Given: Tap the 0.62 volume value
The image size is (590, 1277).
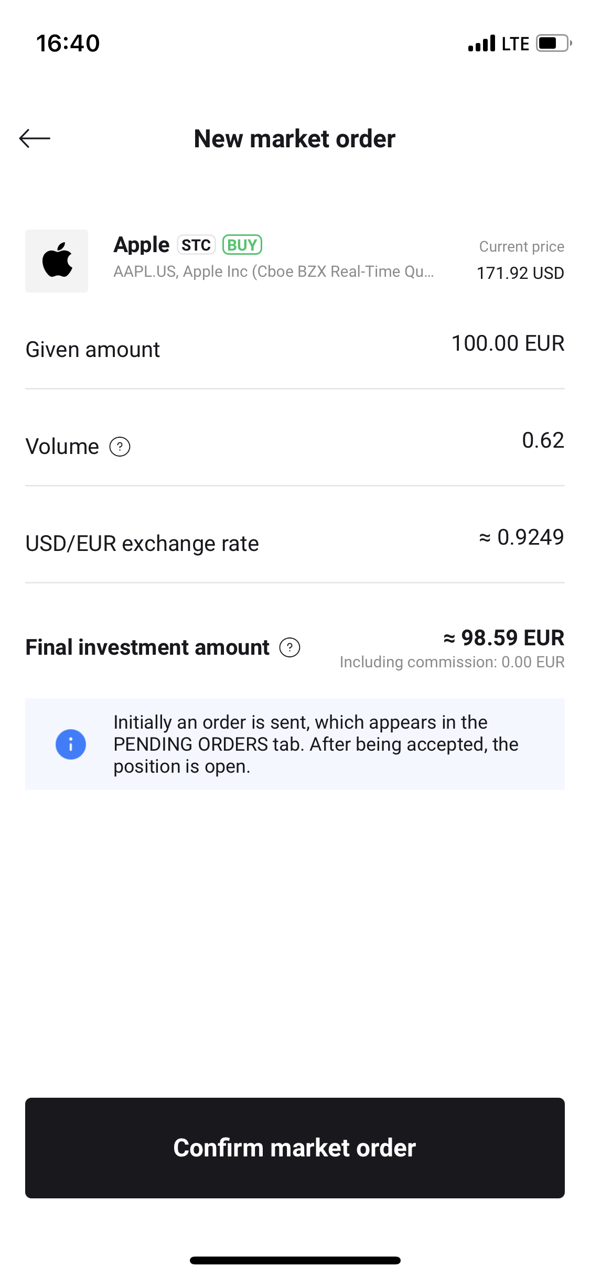Looking at the screenshot, I should point(543,440).
